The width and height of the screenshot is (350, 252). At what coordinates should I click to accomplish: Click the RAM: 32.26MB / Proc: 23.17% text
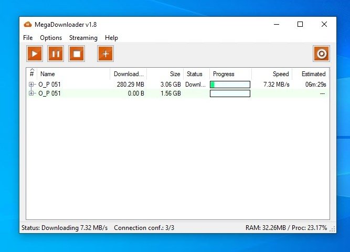tap(286, 228)
